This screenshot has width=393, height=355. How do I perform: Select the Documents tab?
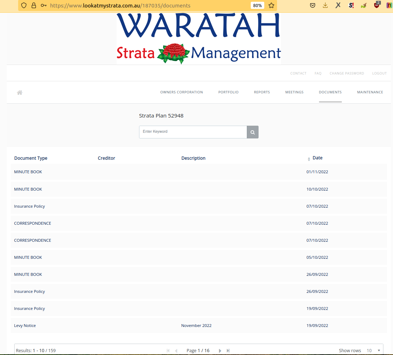pyautogui.click(x=330, y=92)
